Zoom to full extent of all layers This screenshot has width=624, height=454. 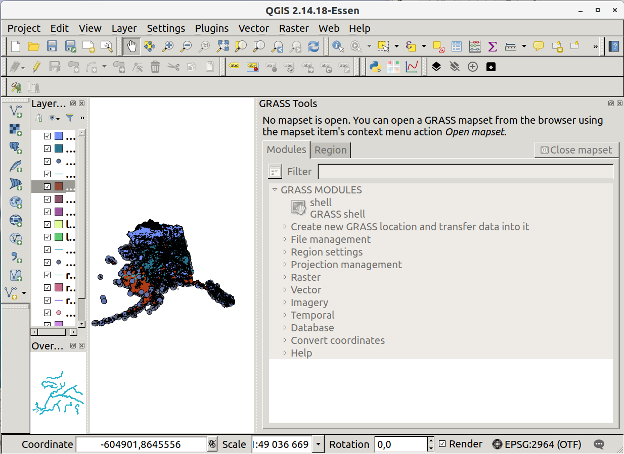pos(222,46)
